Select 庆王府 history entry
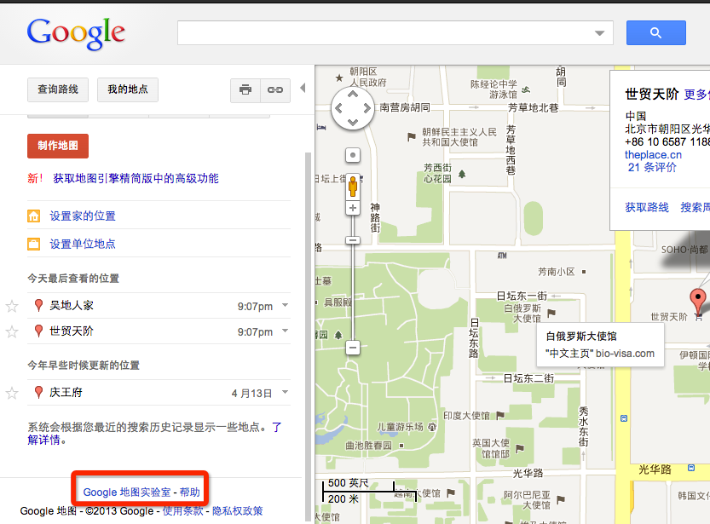The height and width of the screenshot is (524, 710). point(66,392)
